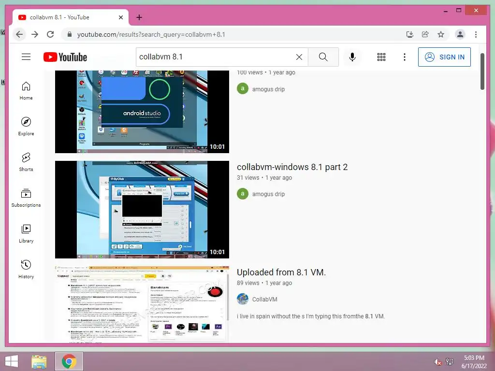495x371 pixels.
Task: Click the network tray icon
Action: point(450,362)
